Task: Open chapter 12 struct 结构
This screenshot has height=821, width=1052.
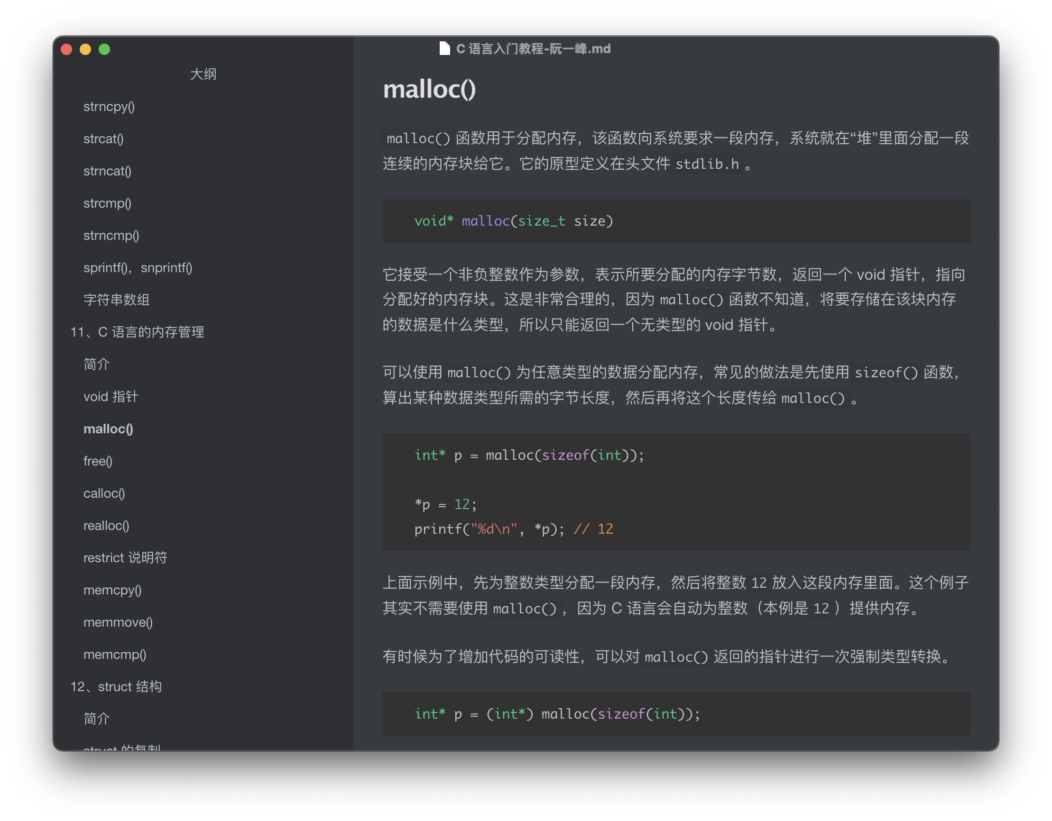Action: click(116, 687)
